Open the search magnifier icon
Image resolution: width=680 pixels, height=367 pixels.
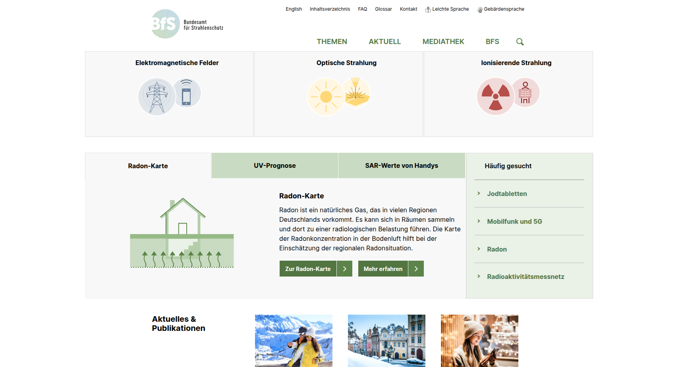[520, 42]
